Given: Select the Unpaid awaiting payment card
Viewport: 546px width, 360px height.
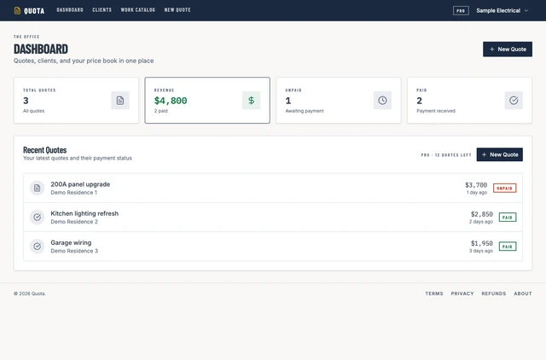Looking at the screenshot, I should click(x=339, y=101).
